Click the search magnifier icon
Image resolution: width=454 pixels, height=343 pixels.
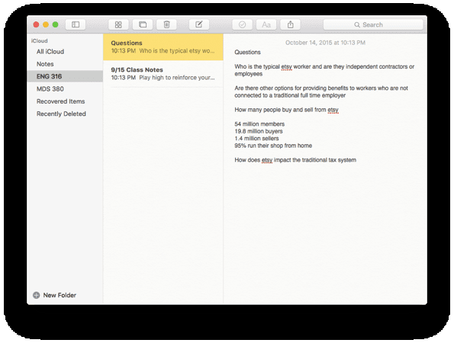pyautogui.click(x=357, y=25)
